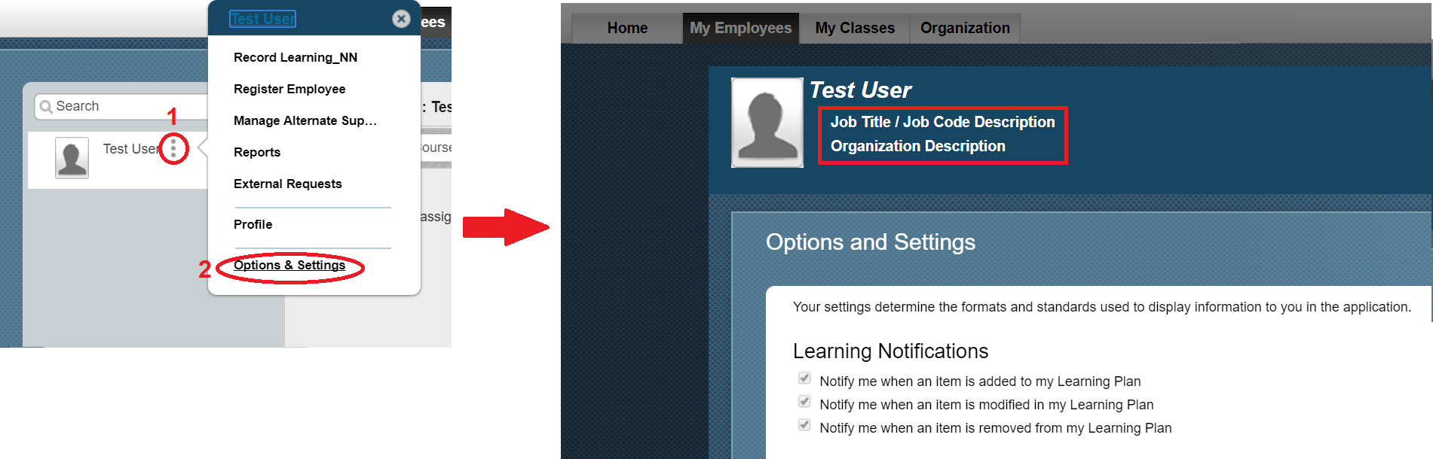The image size is (1433, 459).
Task: Click the search magnifier icon
Action: pos(46,107)
